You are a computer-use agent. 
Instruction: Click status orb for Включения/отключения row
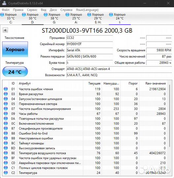click(x=6, y=123)
